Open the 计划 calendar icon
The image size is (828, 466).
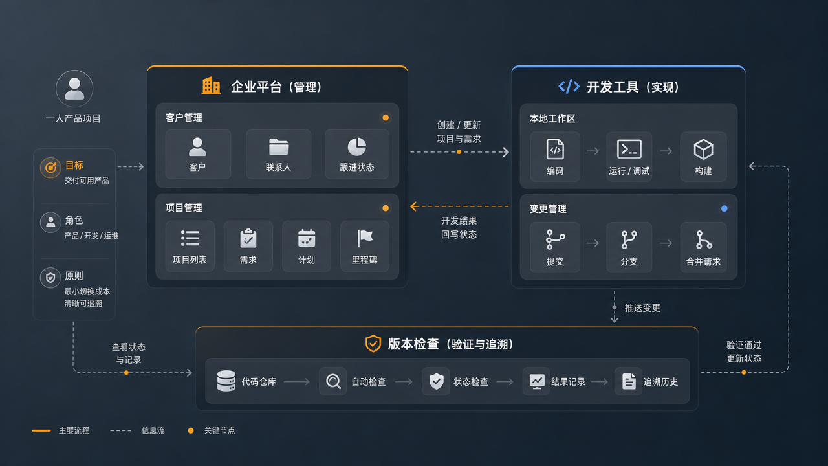point(307,238)
